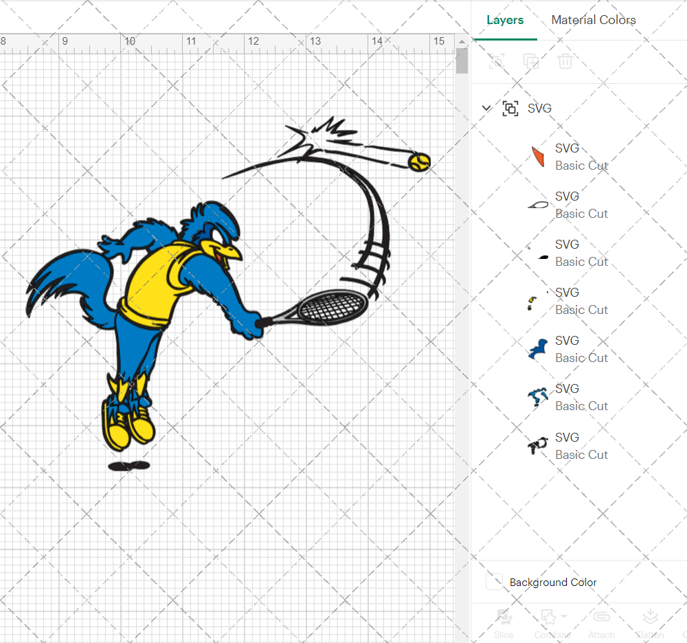Switch to the Layers tab

point(505,20)
